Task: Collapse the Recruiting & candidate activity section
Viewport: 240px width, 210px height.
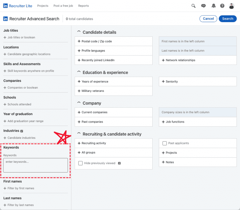Action: 79,134
